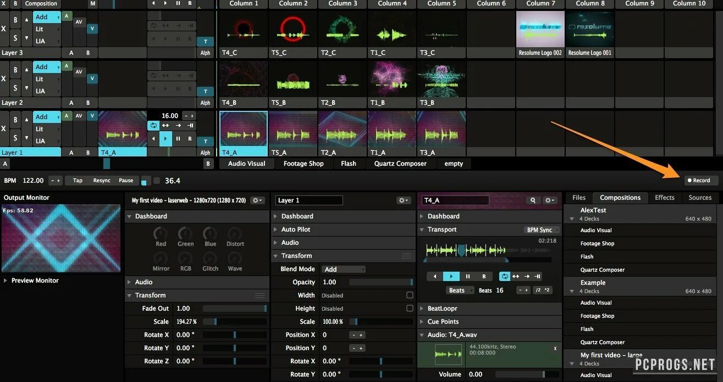Open gear menu beside the Layer 1 name field
This screenshot has height=382, width=723.
point(404,200)
